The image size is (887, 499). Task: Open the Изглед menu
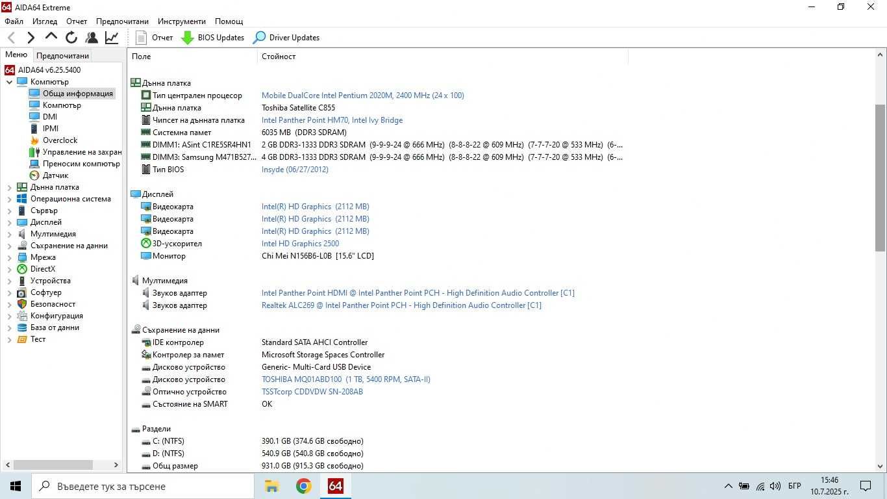(45, 21)
